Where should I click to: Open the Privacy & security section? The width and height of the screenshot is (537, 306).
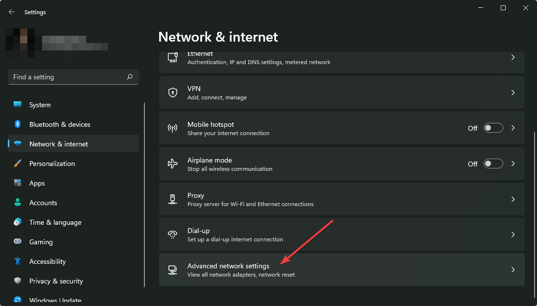56,281
